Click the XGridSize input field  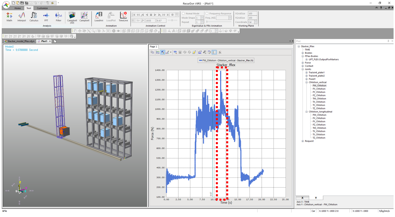[252, 13]
